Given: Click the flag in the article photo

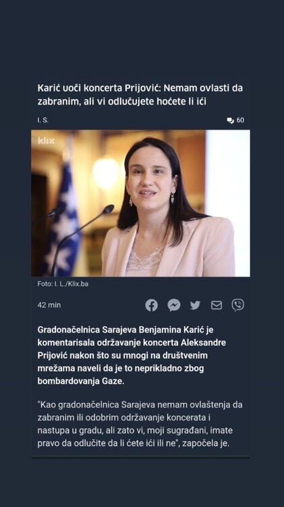Looking at the screenshot, I should 63,223.
